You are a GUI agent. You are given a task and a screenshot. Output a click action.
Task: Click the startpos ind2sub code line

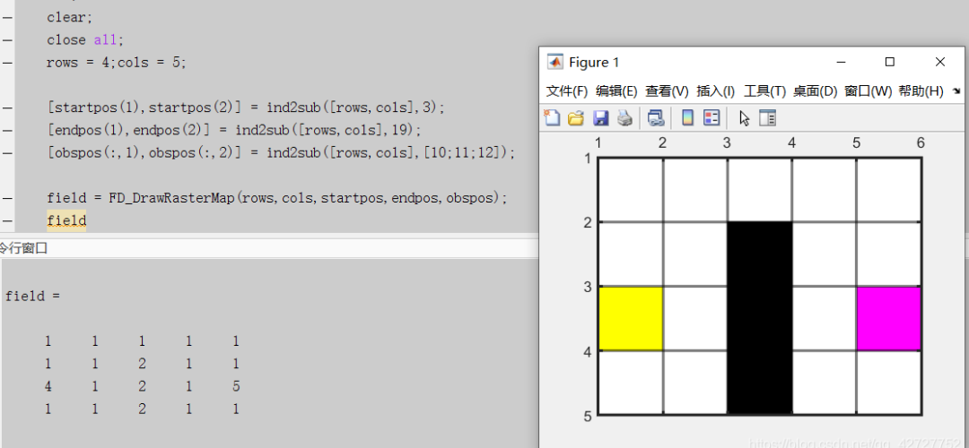click(x=246, y=108)
